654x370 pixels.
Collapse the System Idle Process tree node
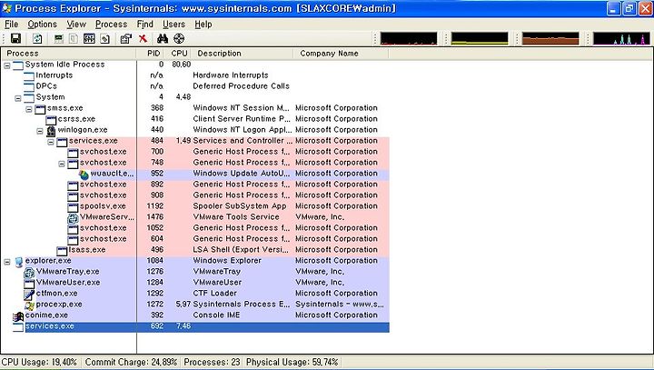(7, 65)
